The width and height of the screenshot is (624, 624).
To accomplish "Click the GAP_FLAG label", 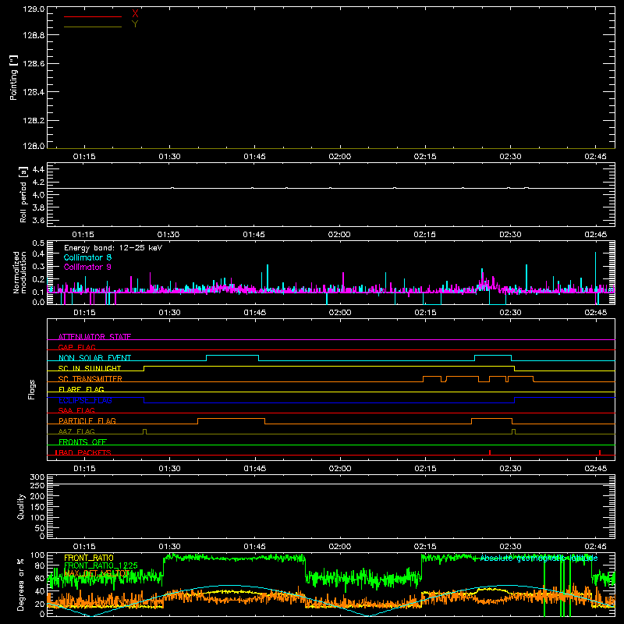I will pos(76,347).
